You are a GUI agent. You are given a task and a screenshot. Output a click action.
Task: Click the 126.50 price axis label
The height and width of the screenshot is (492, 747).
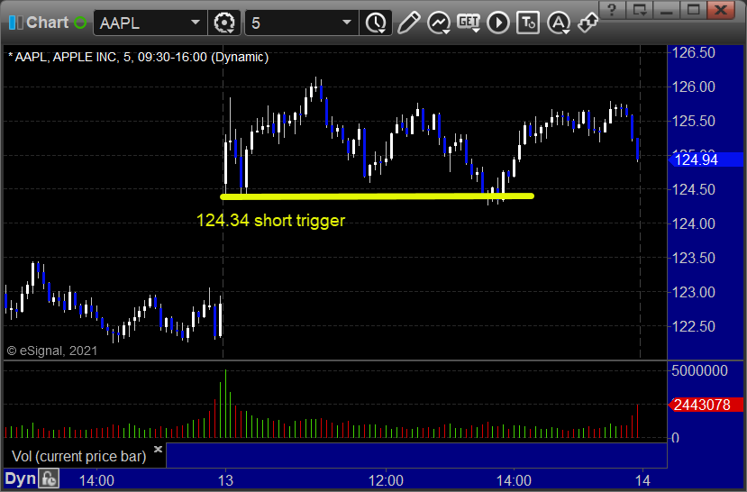pyautogui.click(x=693, y=52)
